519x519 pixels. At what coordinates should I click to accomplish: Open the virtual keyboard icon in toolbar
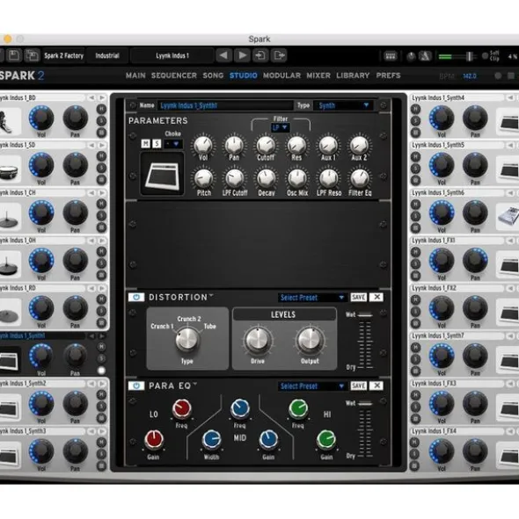coord(391,56)
